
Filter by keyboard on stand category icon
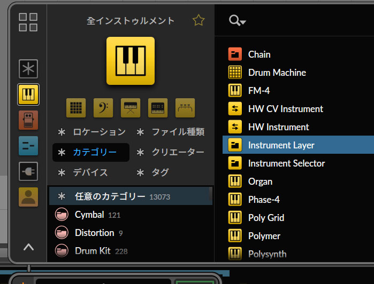click(131, 108)
